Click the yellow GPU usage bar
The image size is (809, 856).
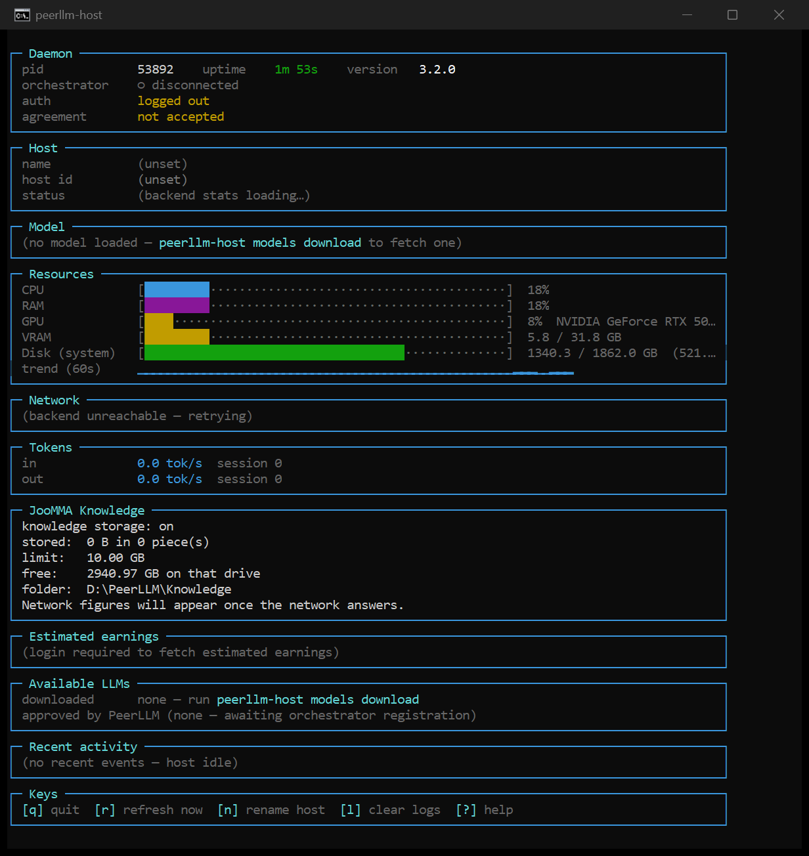[159, 321]
